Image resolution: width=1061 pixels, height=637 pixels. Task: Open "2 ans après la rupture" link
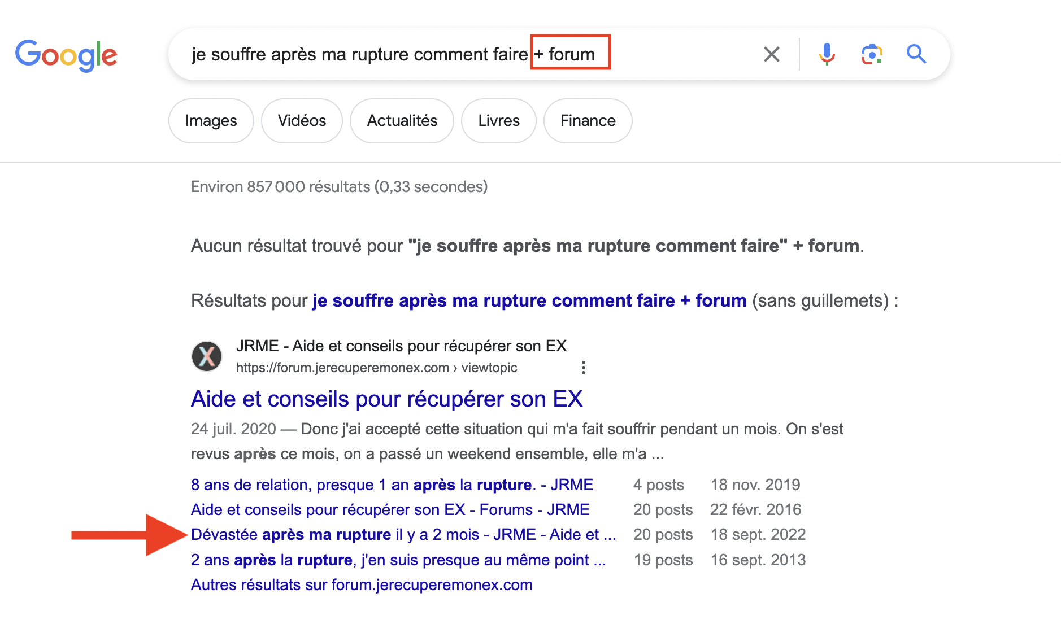click(398, 560)
